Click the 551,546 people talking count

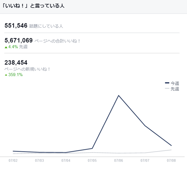click(16, 26)
